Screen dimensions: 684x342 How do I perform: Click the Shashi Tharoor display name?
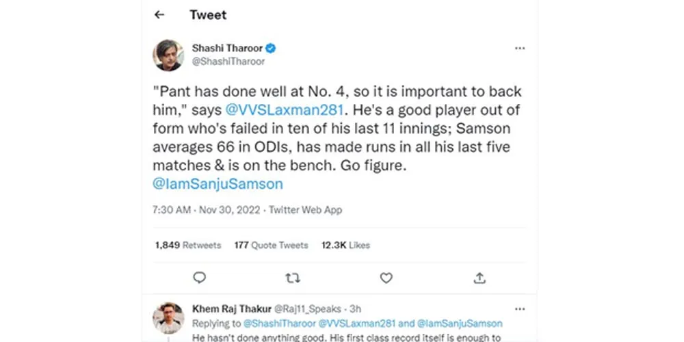click(226, 49)
